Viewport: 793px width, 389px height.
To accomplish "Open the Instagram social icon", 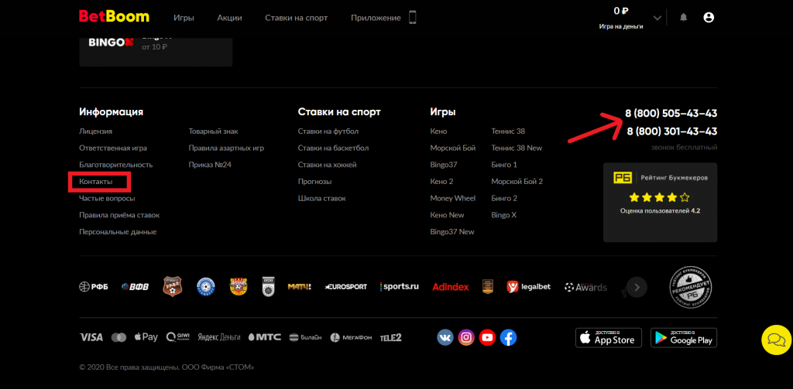I will pyautogui.click(x=466, y=337).
